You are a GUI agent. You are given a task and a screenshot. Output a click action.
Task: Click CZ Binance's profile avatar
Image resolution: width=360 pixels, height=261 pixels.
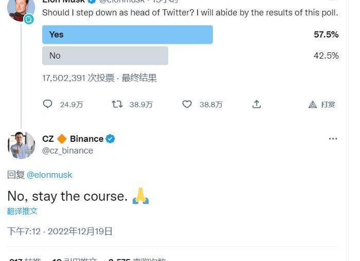coord(21,145)
